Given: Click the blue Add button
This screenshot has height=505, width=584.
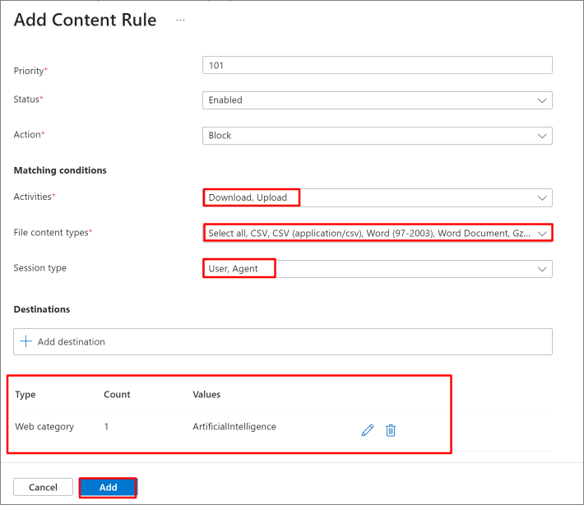Looking at the screenshot, I should [108, 487].
